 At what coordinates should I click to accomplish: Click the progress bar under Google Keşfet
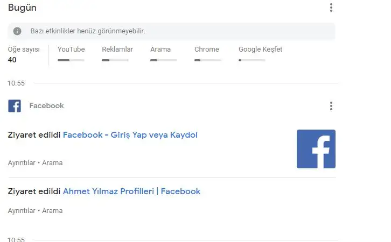point(252,60)
